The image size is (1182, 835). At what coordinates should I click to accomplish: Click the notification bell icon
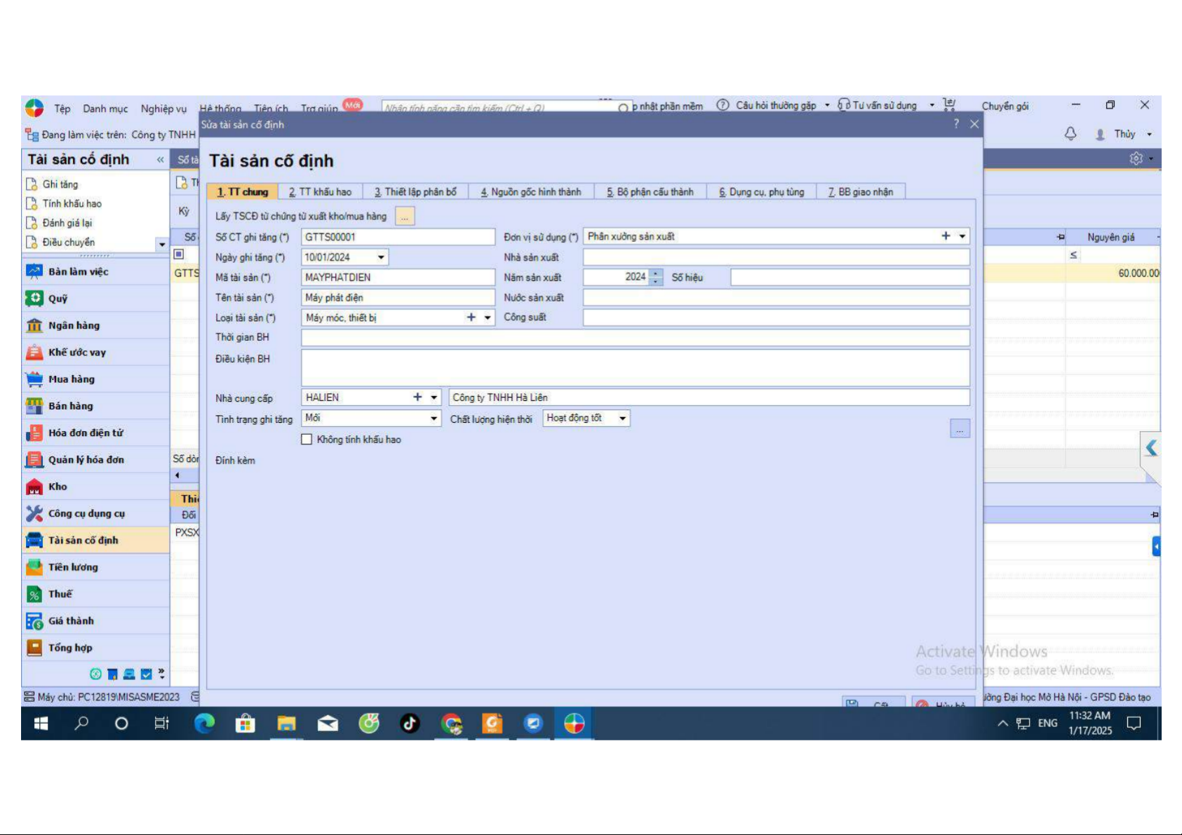click(x=1070, y=134)
